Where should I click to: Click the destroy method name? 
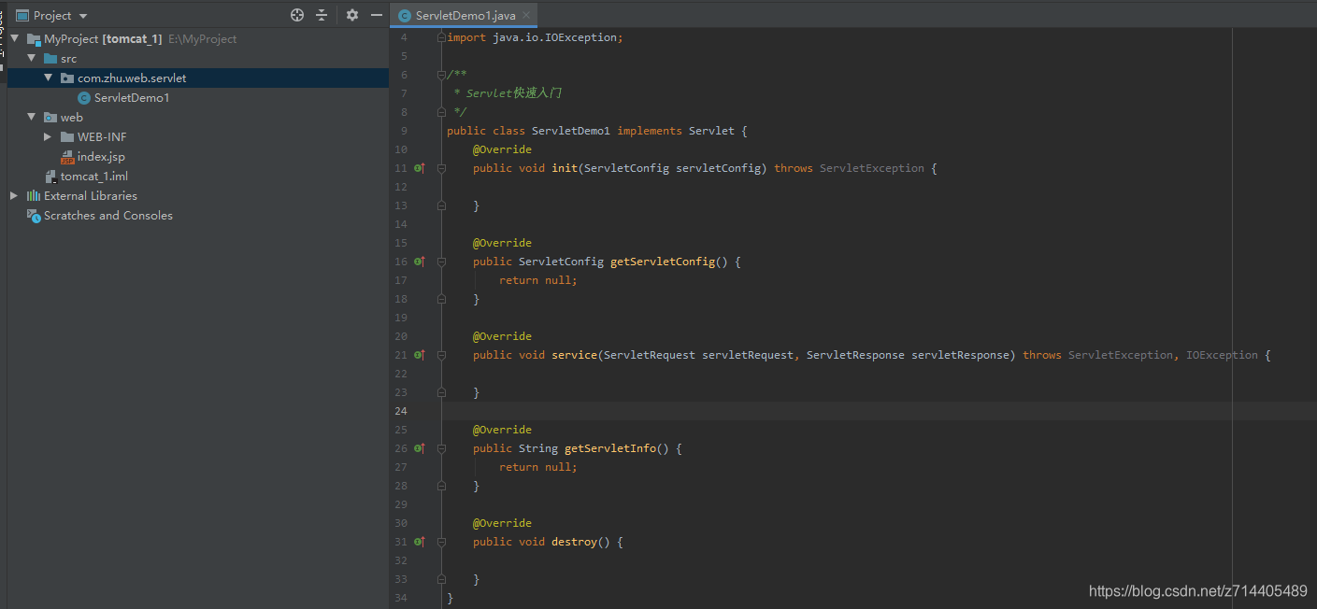point(574,542)
